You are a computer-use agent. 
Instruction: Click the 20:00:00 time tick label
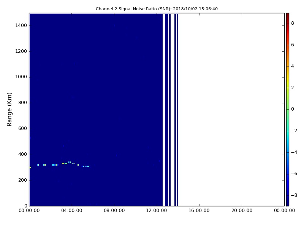click(242, 211)
